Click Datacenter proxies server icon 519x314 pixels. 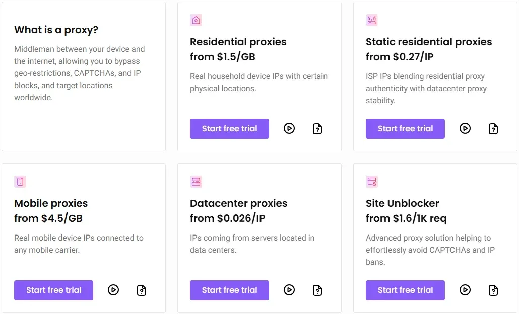click(x=196, y=182)
